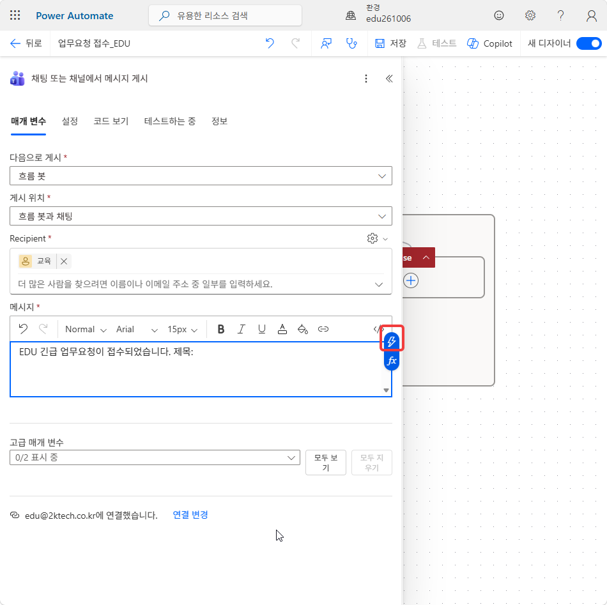This screenshot has width=607, height=605.
Task: Undo in the message editor
Action: (23, 329)
